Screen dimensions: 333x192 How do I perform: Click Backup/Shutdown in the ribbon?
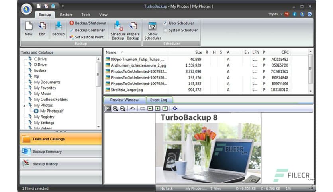88,23
